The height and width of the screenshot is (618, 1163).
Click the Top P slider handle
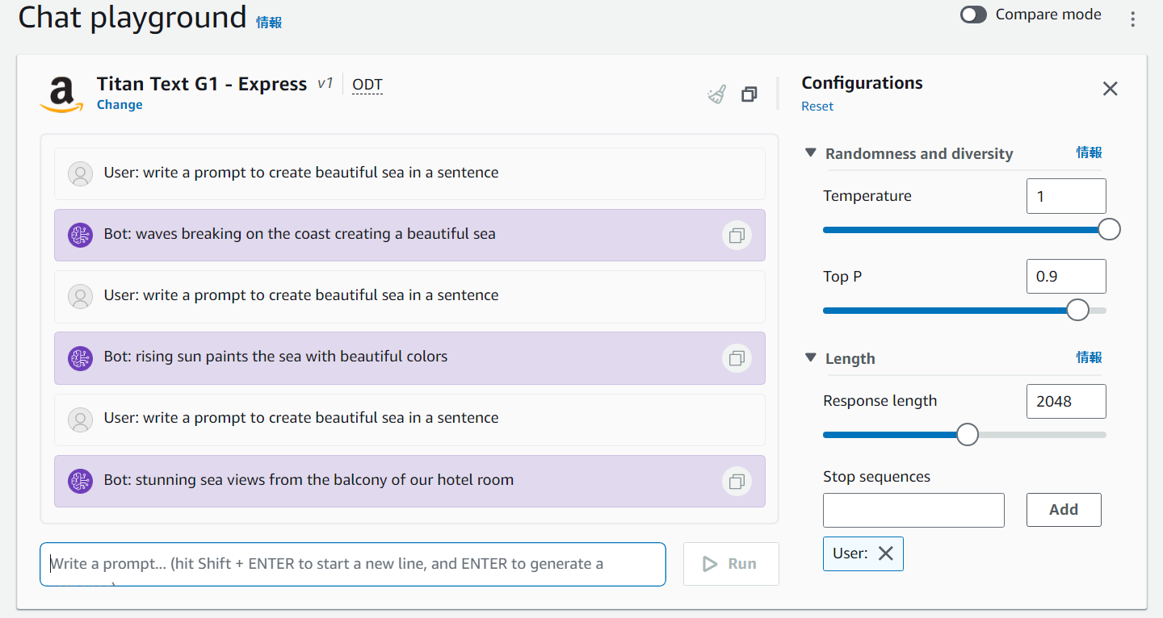(x=1077, y=311)
